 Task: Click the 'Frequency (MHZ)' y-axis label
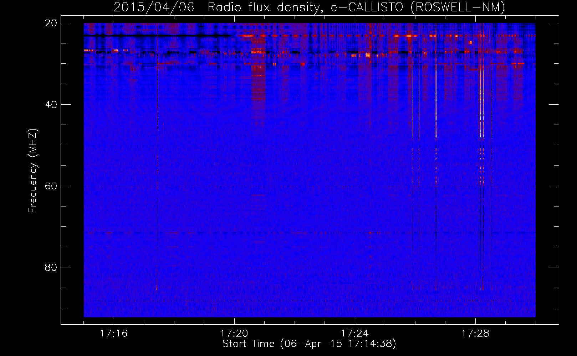pyautogui.click(x=32, y=171)
